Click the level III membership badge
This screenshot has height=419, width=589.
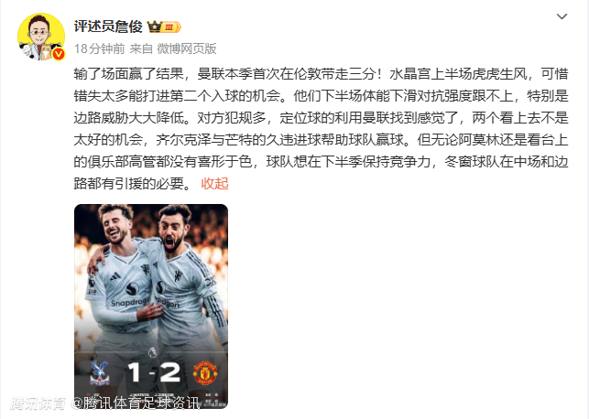coord(171,27)
